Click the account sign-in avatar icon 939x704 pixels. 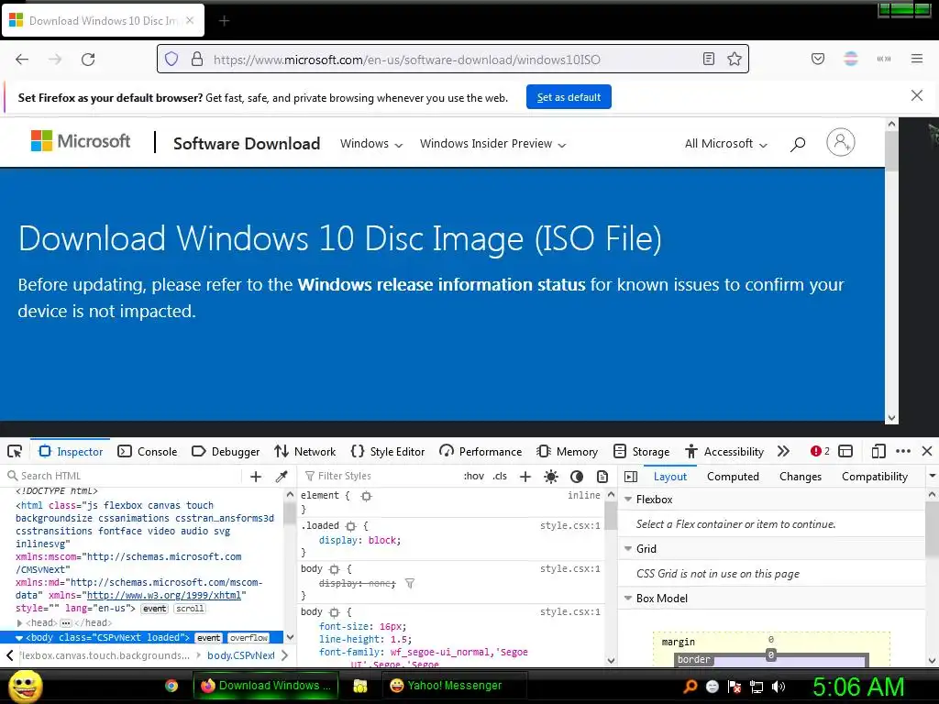pos(840,142)
